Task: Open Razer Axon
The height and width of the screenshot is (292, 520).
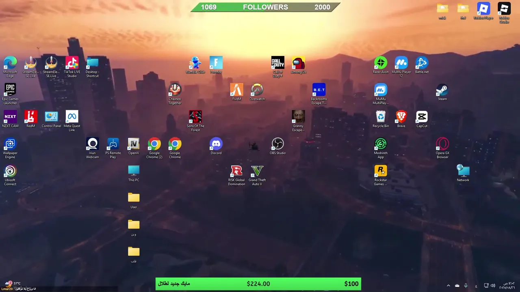Action: [381, 65]
